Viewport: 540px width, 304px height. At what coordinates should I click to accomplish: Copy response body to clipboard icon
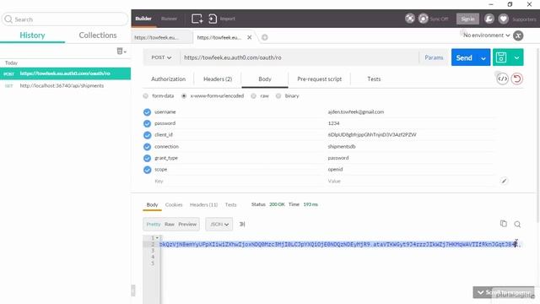504,224
